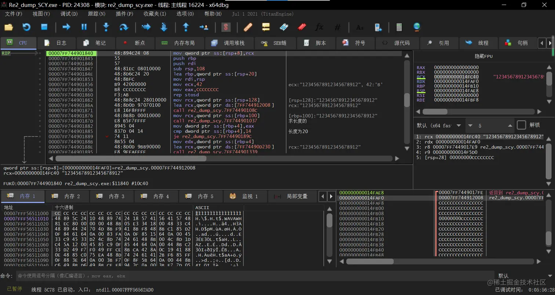
Task: Toggle breakpoint dot at address 00007FF744901889
Action: [40, 136]
